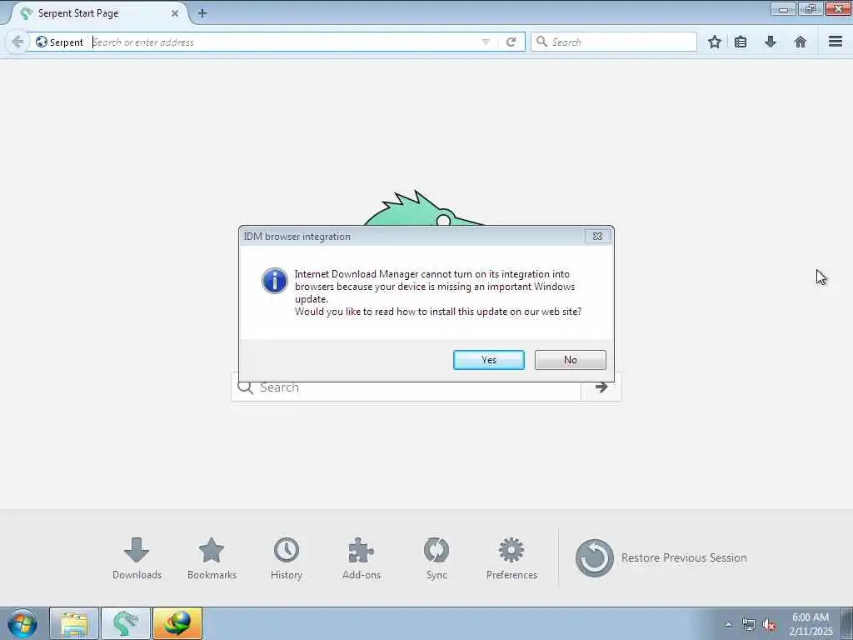
Task: Click the Serpent browser taskbar icon
Action: point(126,623)
